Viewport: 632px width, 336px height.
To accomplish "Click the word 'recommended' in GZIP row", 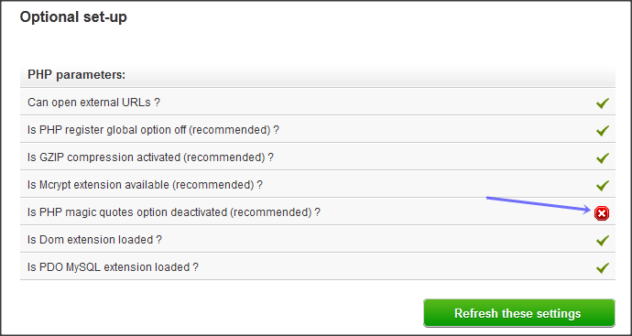I will (224, 157).
